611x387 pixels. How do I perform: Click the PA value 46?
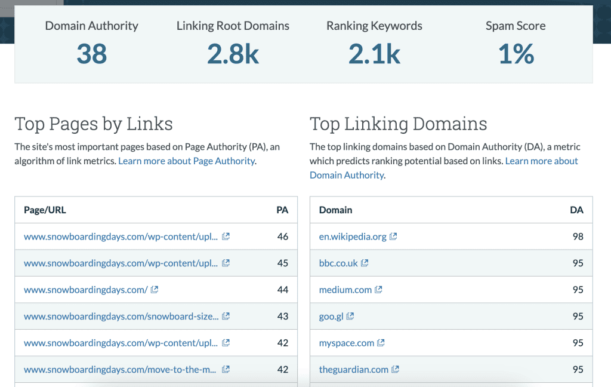[x=282, y=236]
